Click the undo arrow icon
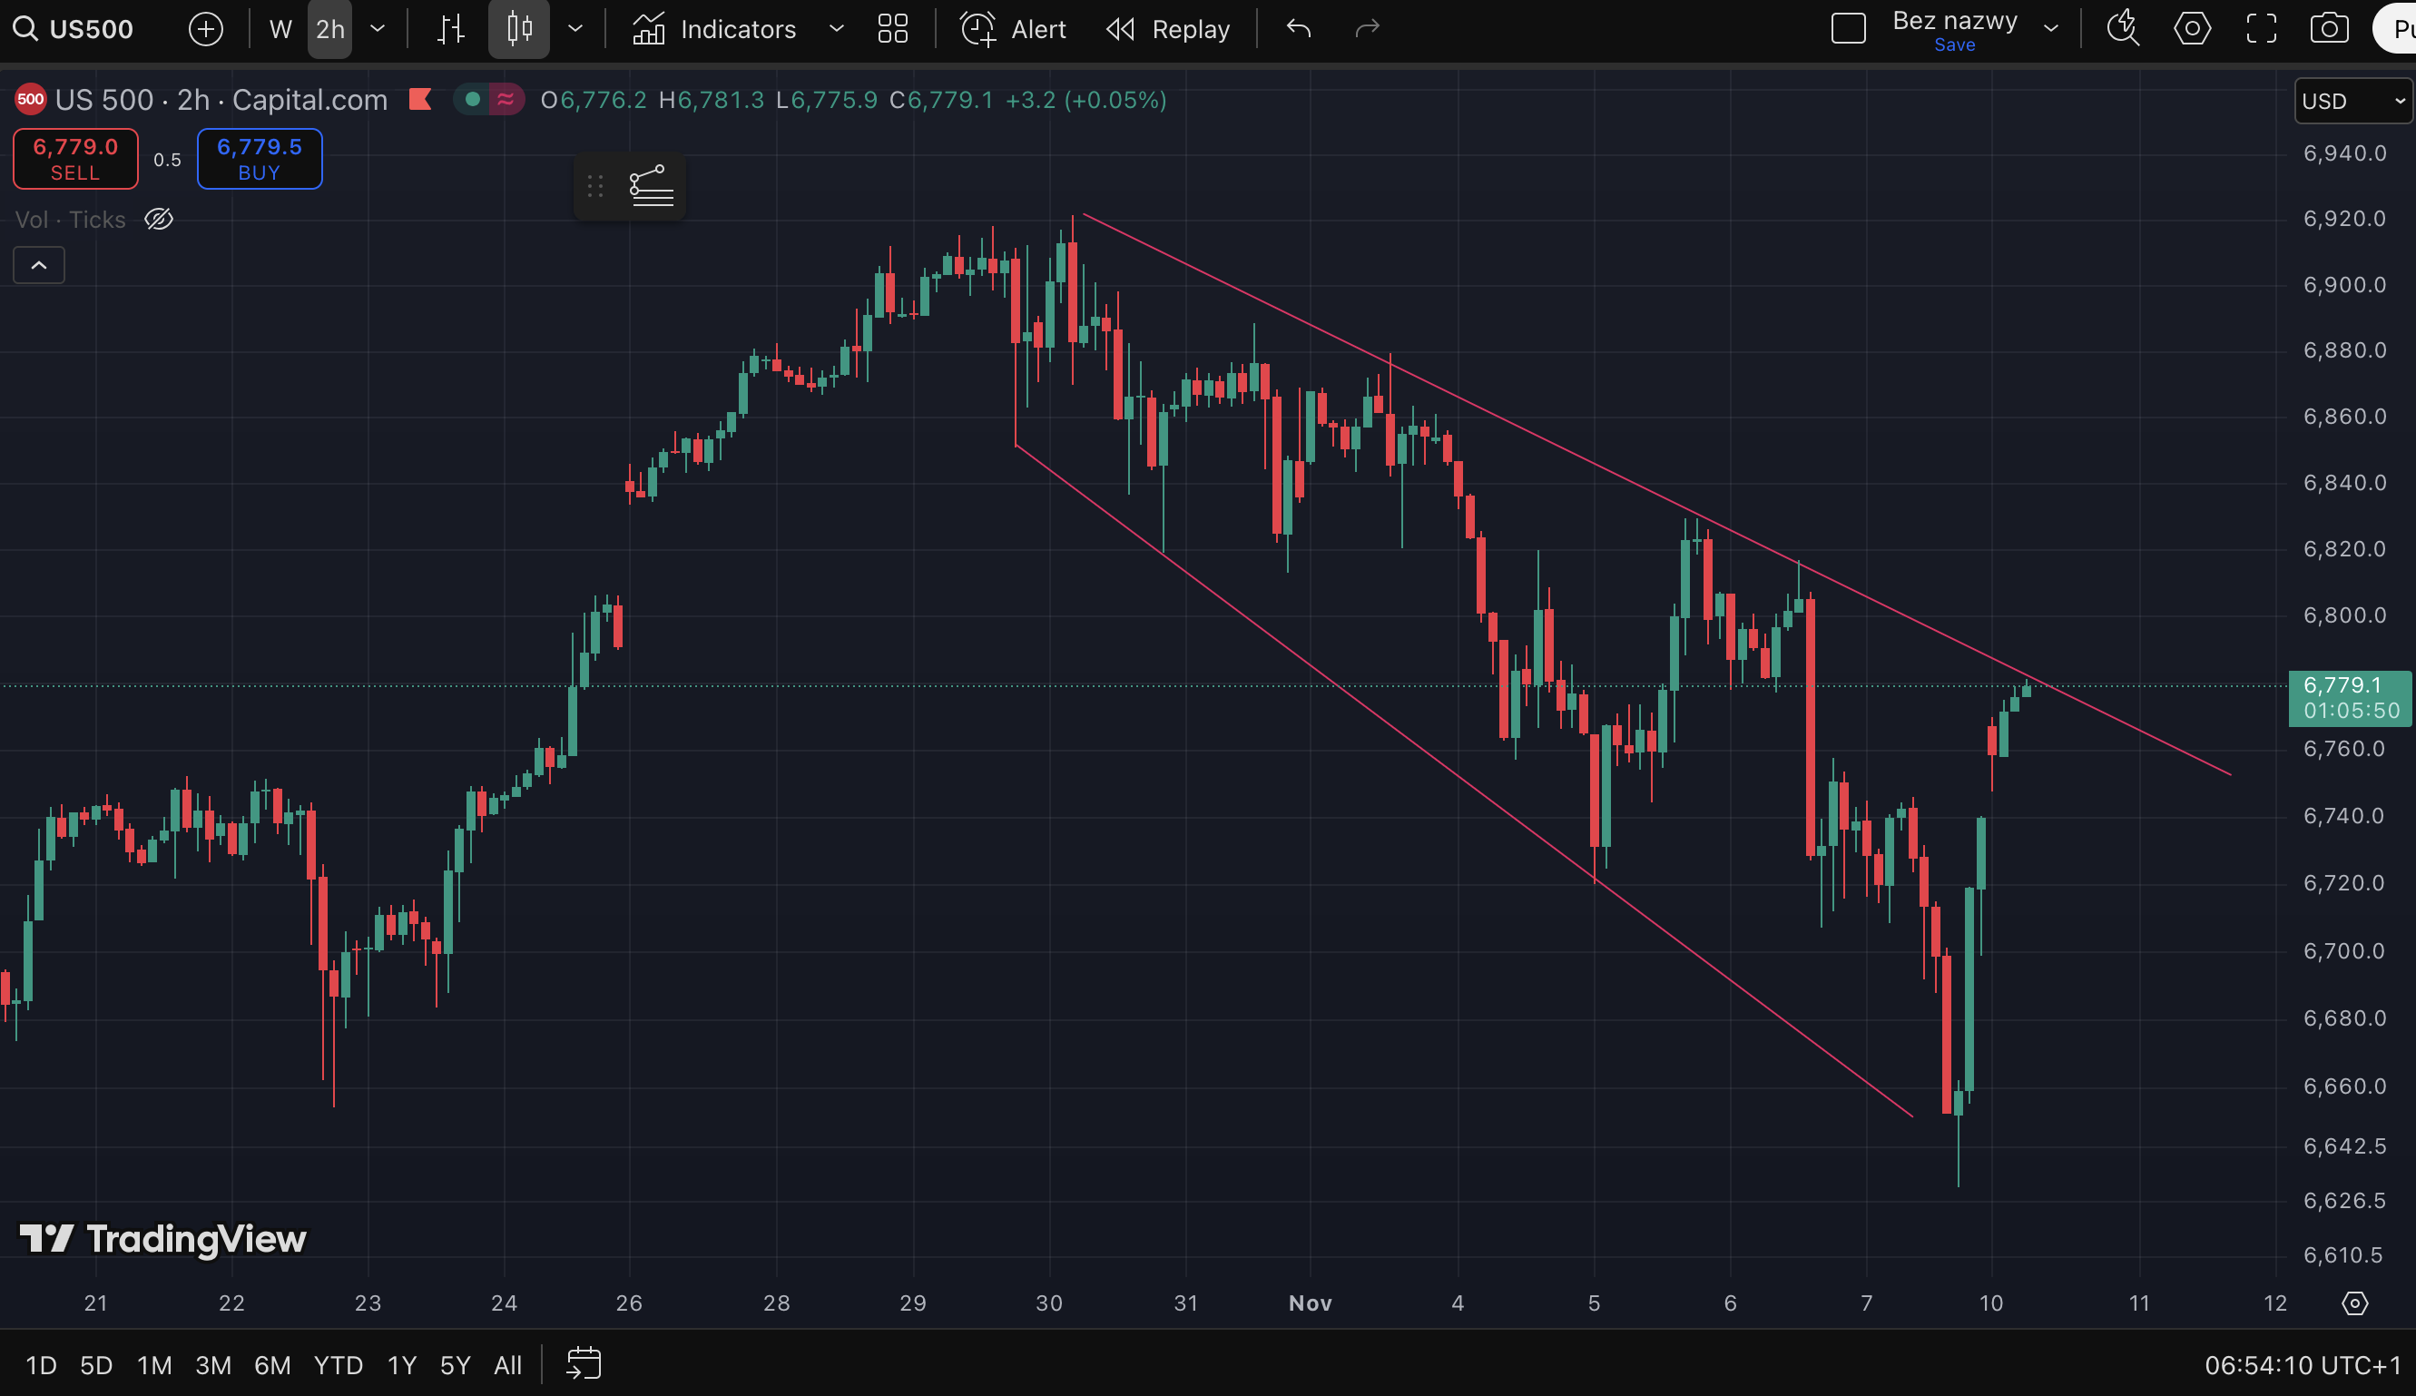 (x=1298, y=29)
